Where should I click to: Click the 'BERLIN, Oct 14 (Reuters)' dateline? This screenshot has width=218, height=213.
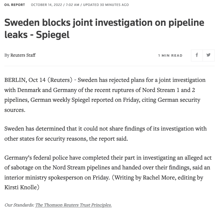[x=38, y=80]
